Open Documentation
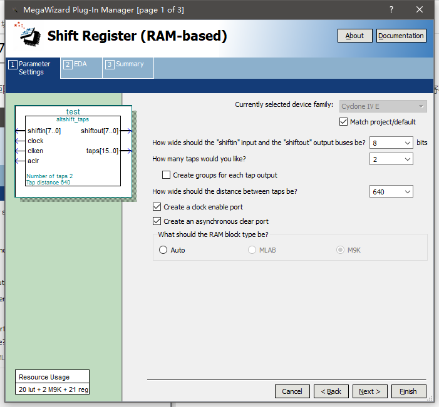 pos(401,36)
